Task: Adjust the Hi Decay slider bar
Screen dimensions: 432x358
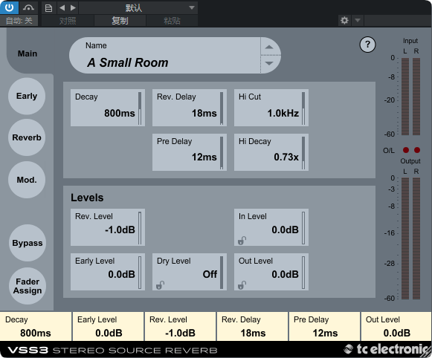Action: [x=303, y=153]
